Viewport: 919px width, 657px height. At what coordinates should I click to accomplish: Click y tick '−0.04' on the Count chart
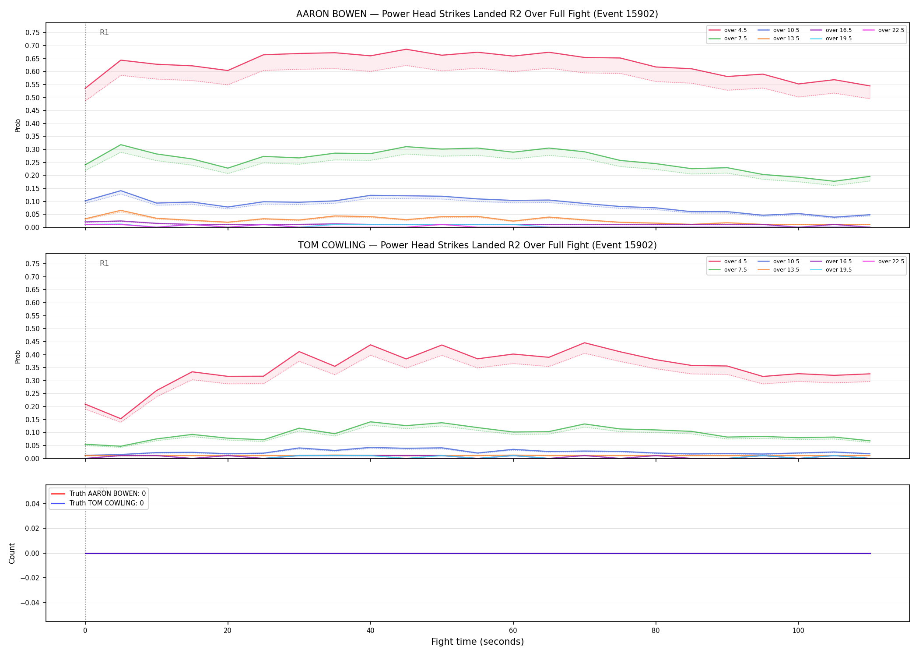point(30,603)
